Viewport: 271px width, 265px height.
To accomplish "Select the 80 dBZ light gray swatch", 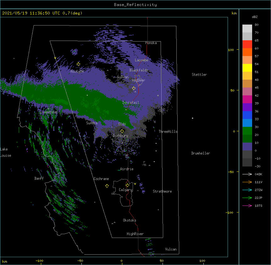I will [x=247, y=29].
